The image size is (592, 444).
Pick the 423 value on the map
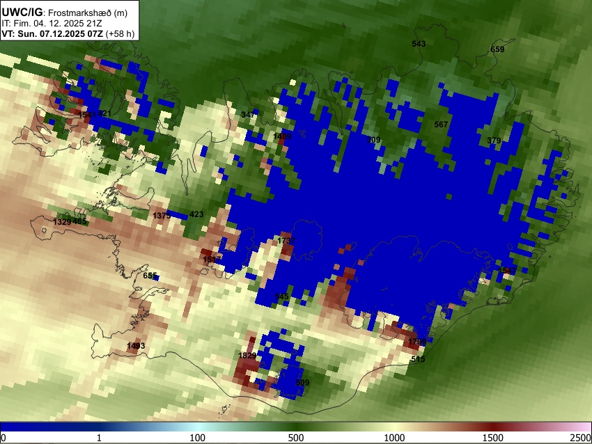(196, 214)
